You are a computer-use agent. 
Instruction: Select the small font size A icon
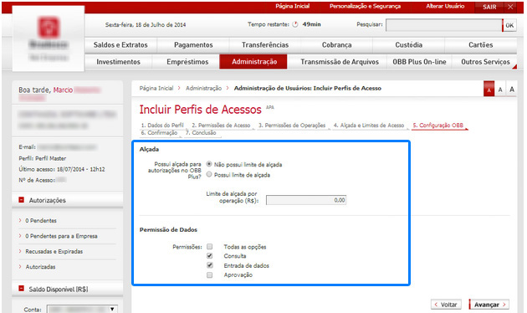click(x=489, y=90)
